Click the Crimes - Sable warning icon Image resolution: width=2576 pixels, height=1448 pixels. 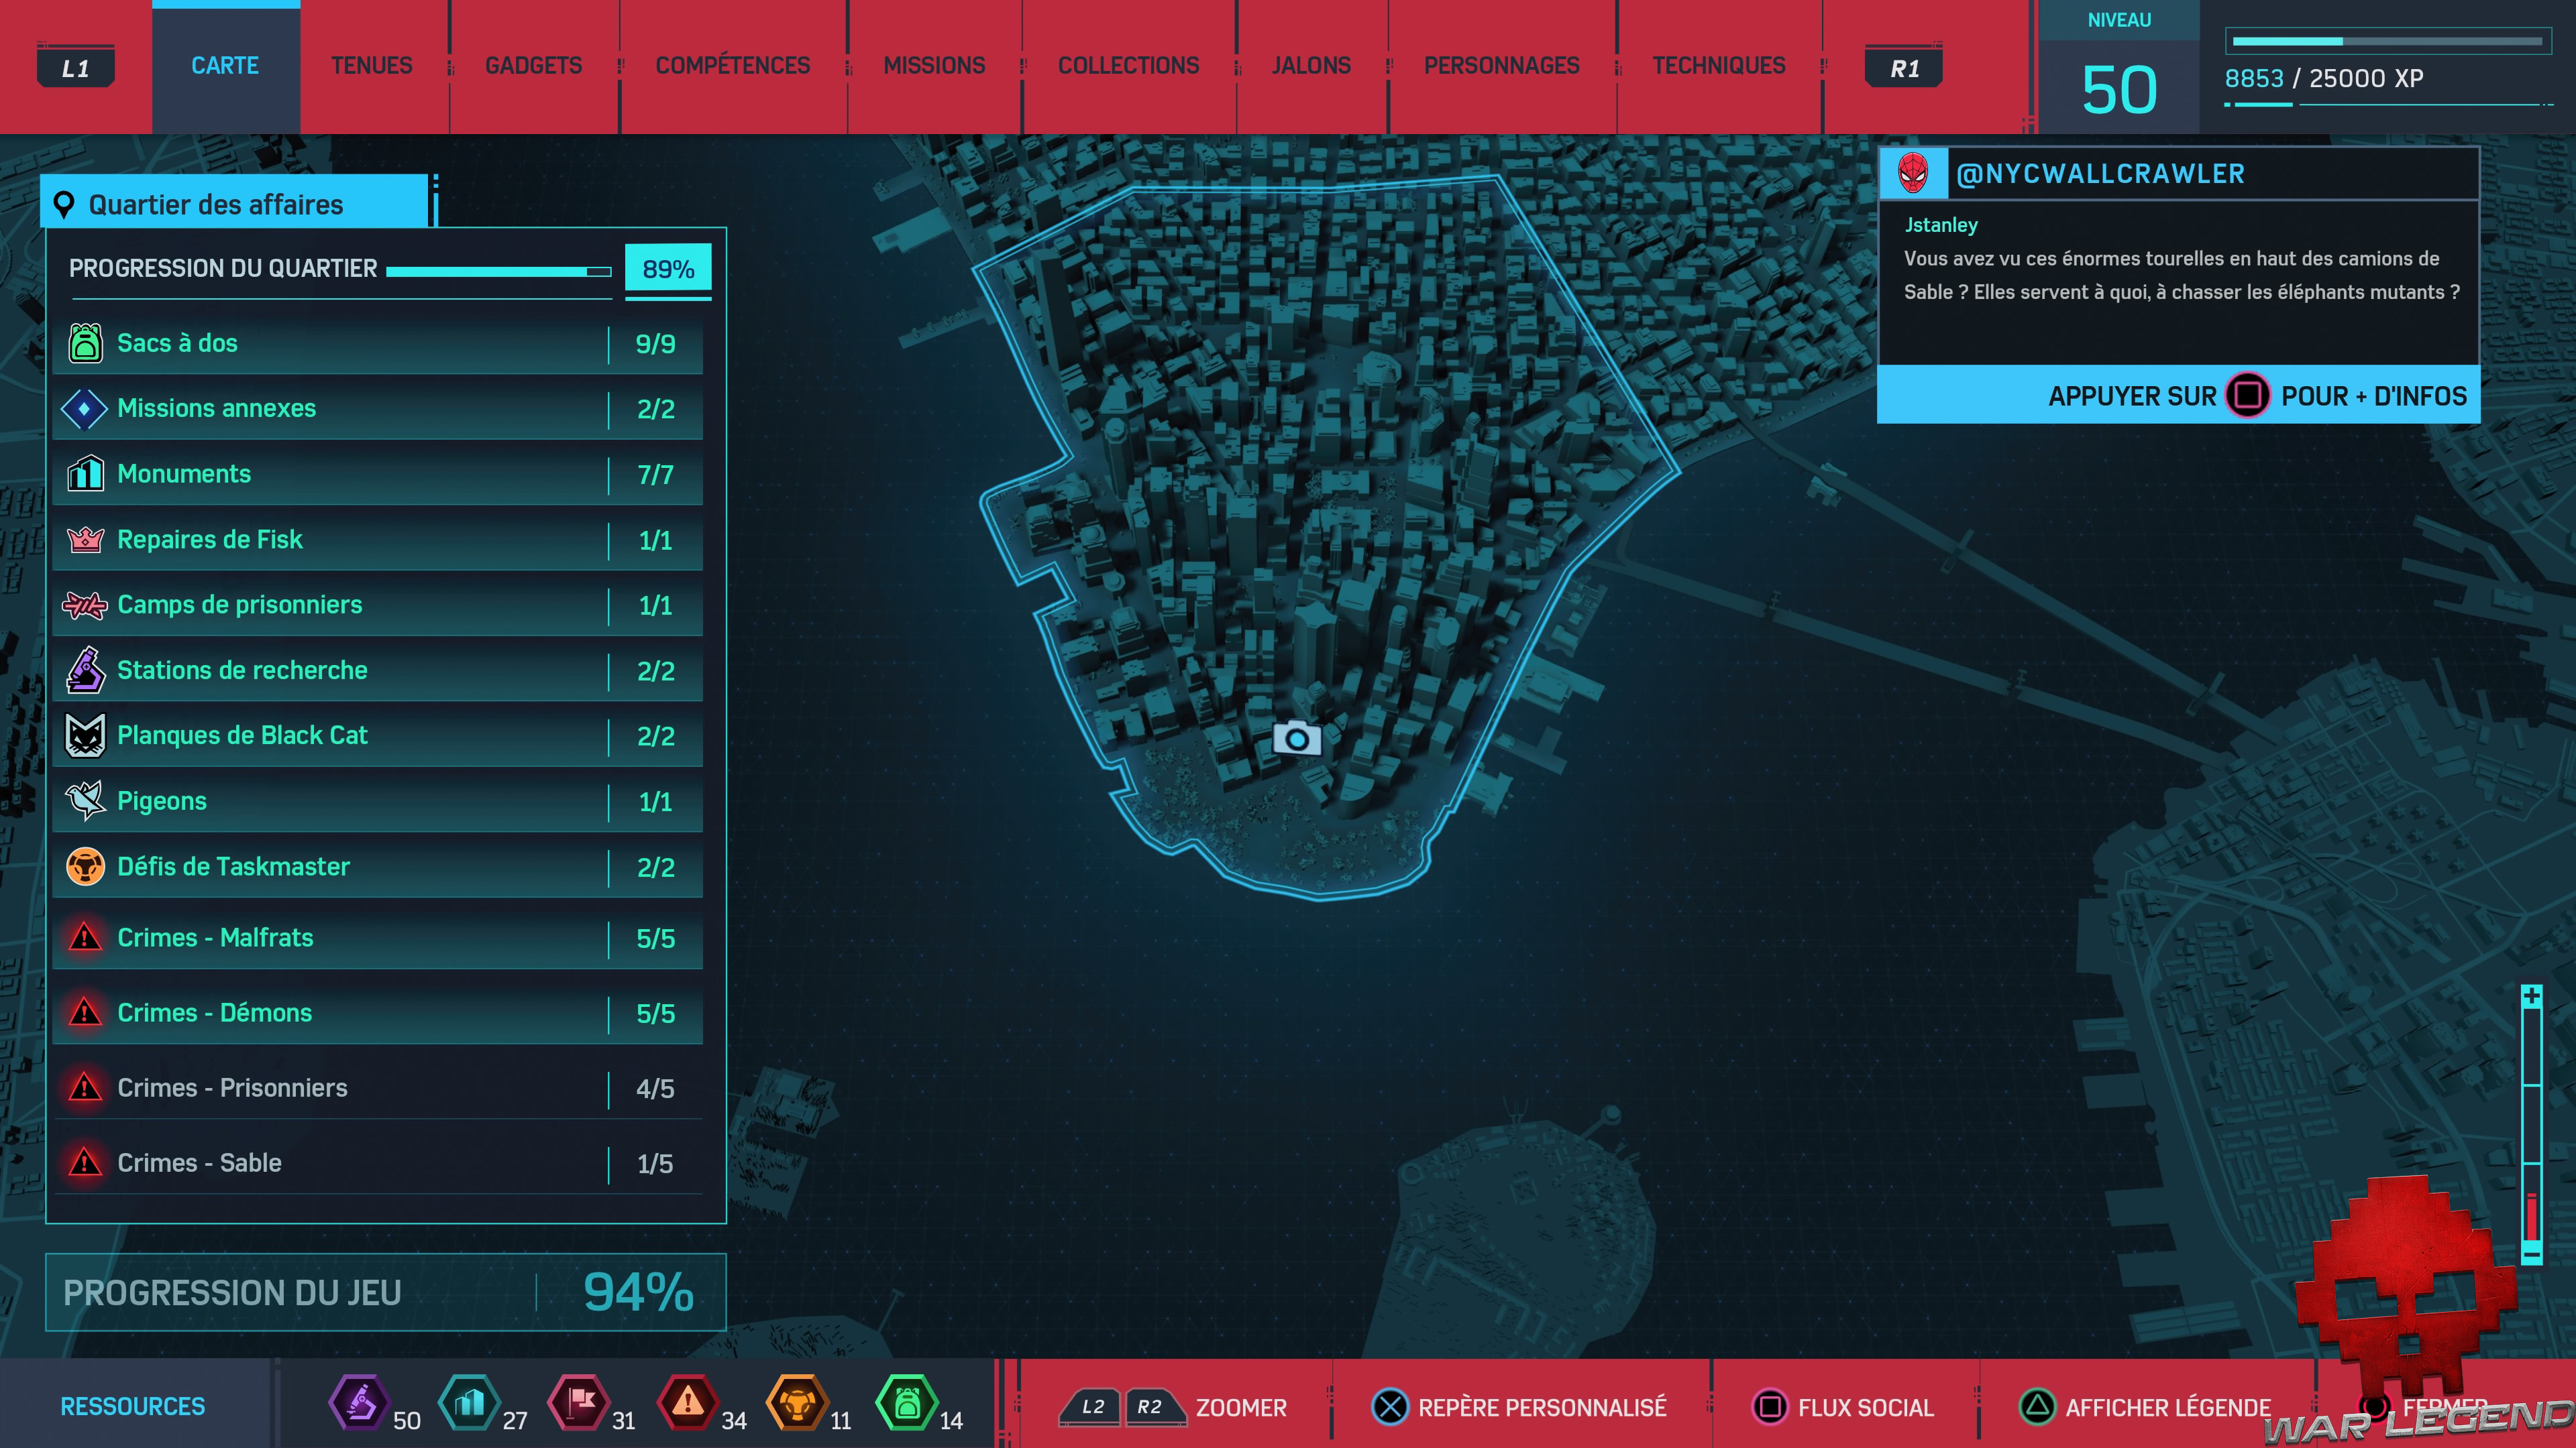coord(85,1162)
